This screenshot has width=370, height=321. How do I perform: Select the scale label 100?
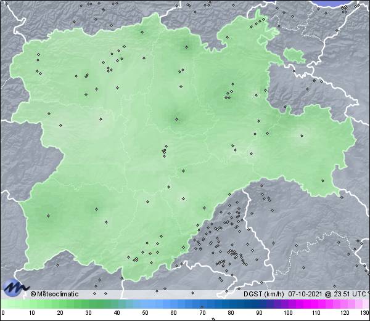click(x=288, y=313)
